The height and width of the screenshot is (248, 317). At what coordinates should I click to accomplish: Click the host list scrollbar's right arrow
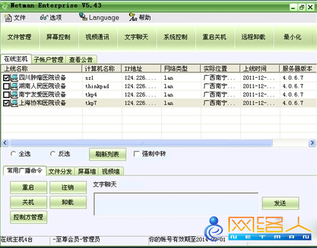coord(312,143)
